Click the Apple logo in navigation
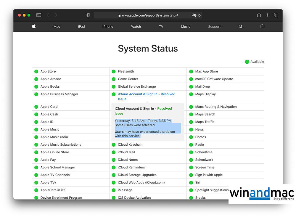This screenshot has width=296, height=217. click(x=34, y=27)
